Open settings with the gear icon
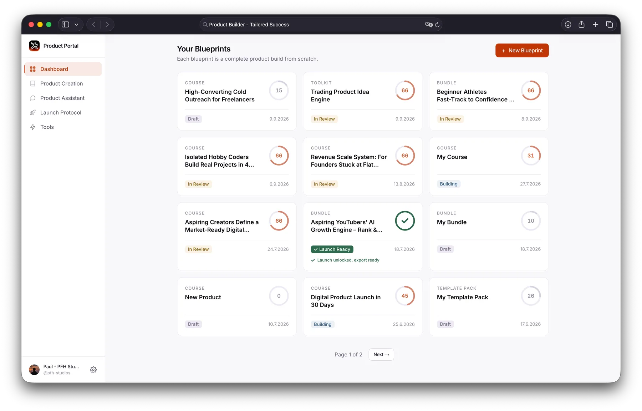Screen dimensions: 642x411 click(x=93, y=370)
